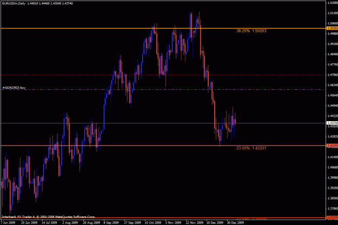The height and width of the screenshot is (225, 338).
Task: Select the 38.20% 1.50263 Fibonacci label
Action: click(x=251, y=31)
